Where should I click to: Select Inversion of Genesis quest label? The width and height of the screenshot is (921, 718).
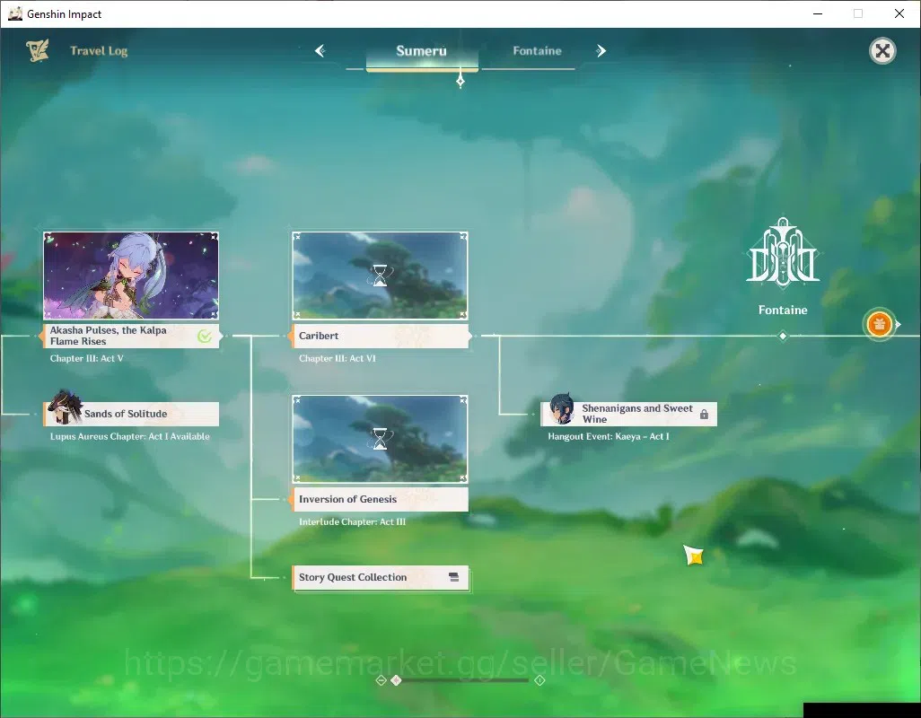point(380,499)
